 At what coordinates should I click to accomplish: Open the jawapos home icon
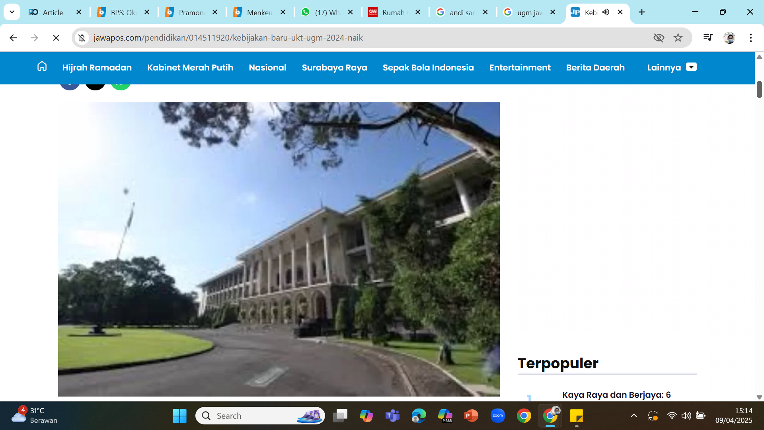[42, 66]
